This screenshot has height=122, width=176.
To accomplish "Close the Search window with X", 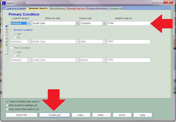I will 169,2.
